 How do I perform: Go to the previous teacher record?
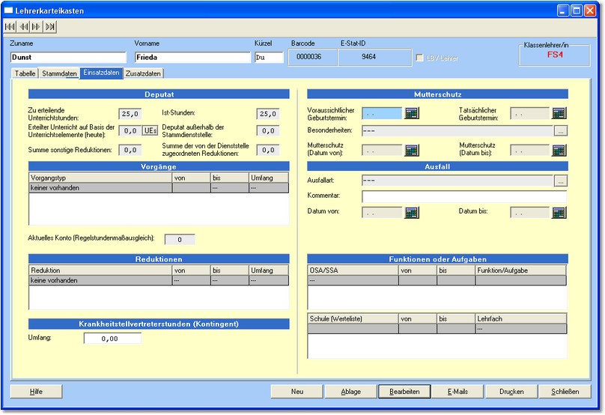(23, 27)
